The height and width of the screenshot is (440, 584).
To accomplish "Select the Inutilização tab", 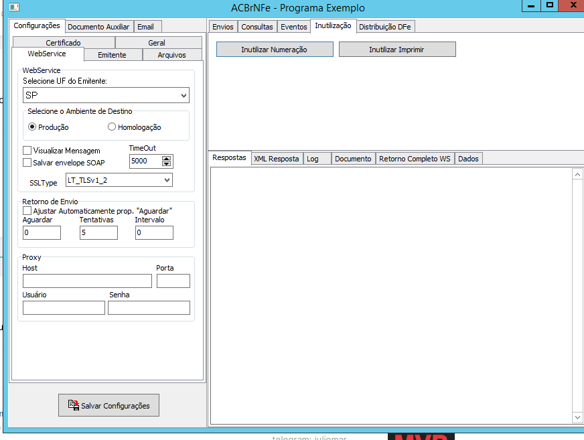I will [333, 25].
